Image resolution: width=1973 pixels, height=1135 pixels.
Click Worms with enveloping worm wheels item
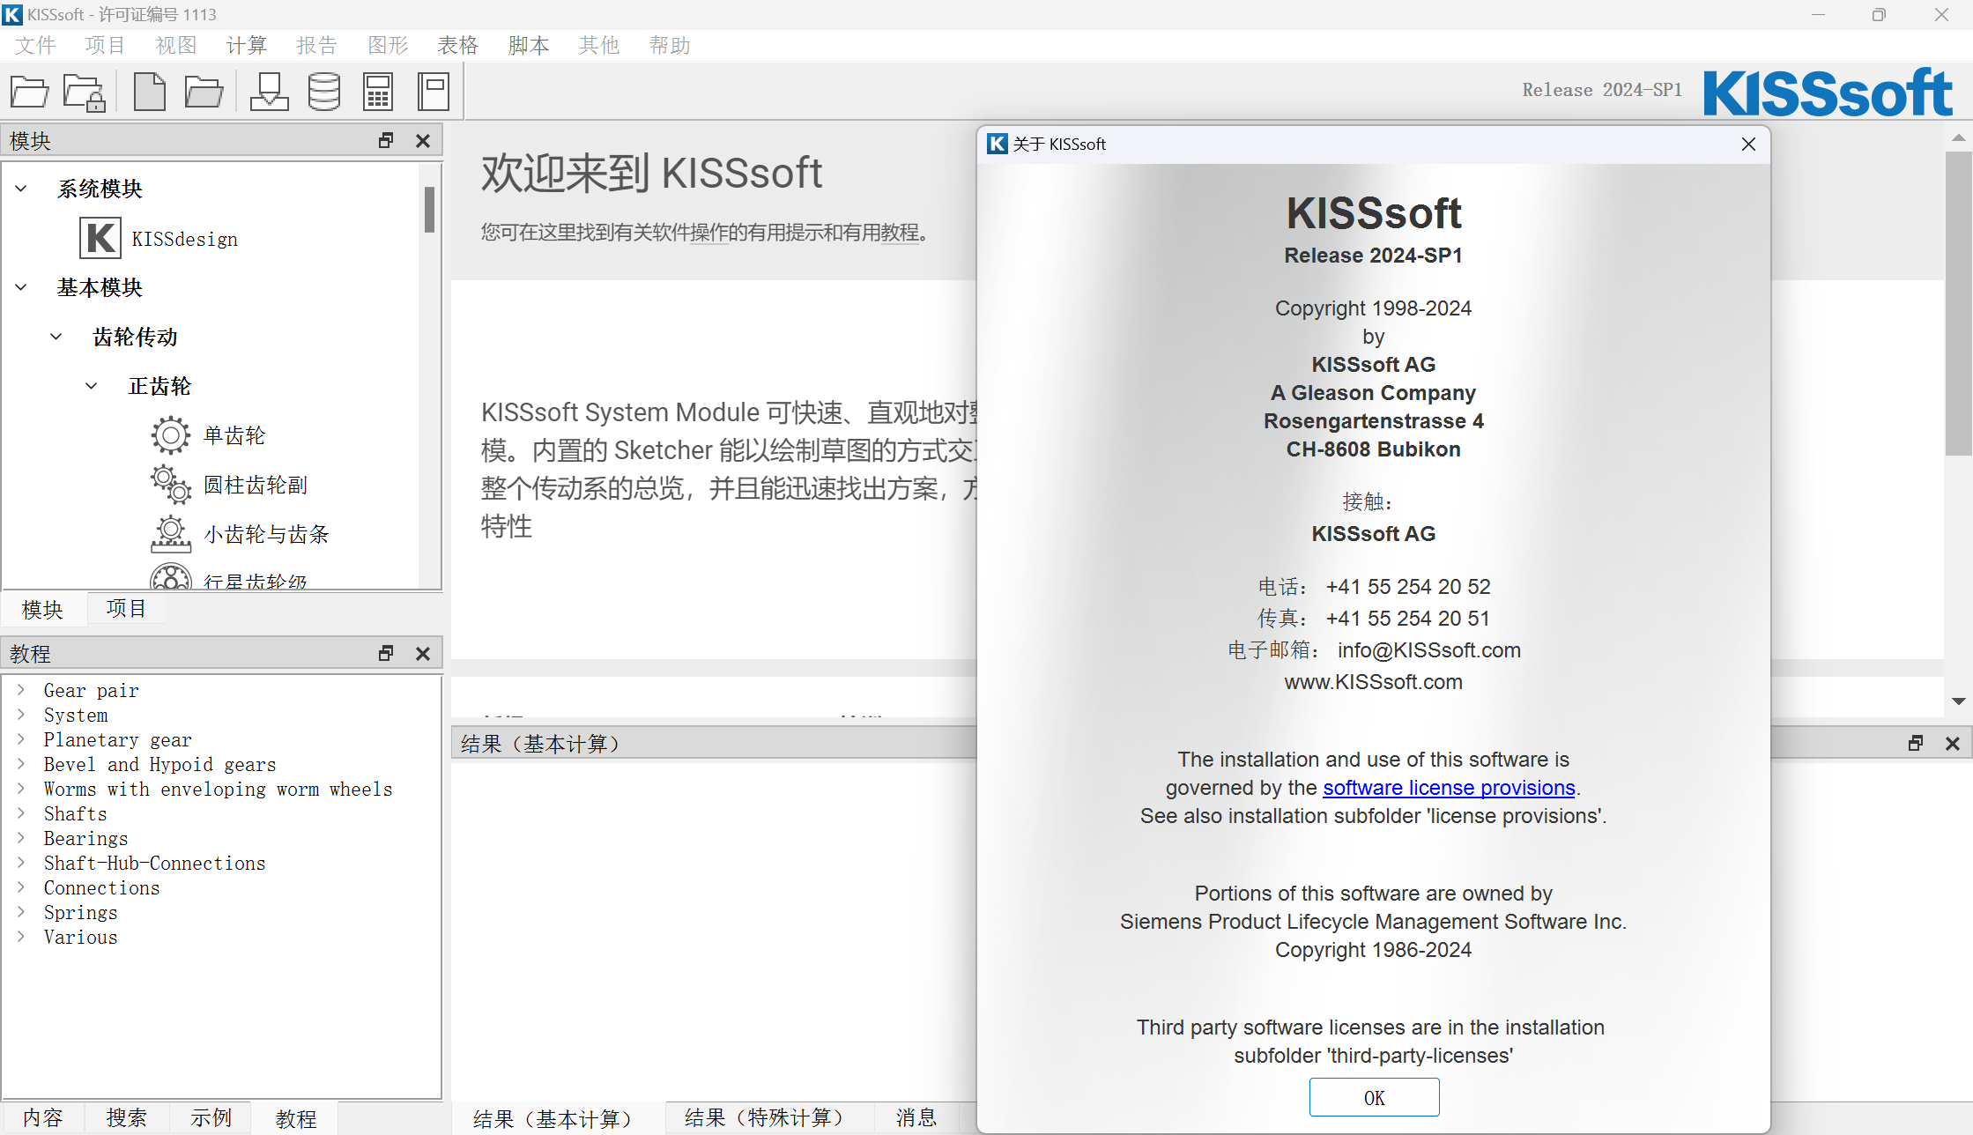point(218,789)
